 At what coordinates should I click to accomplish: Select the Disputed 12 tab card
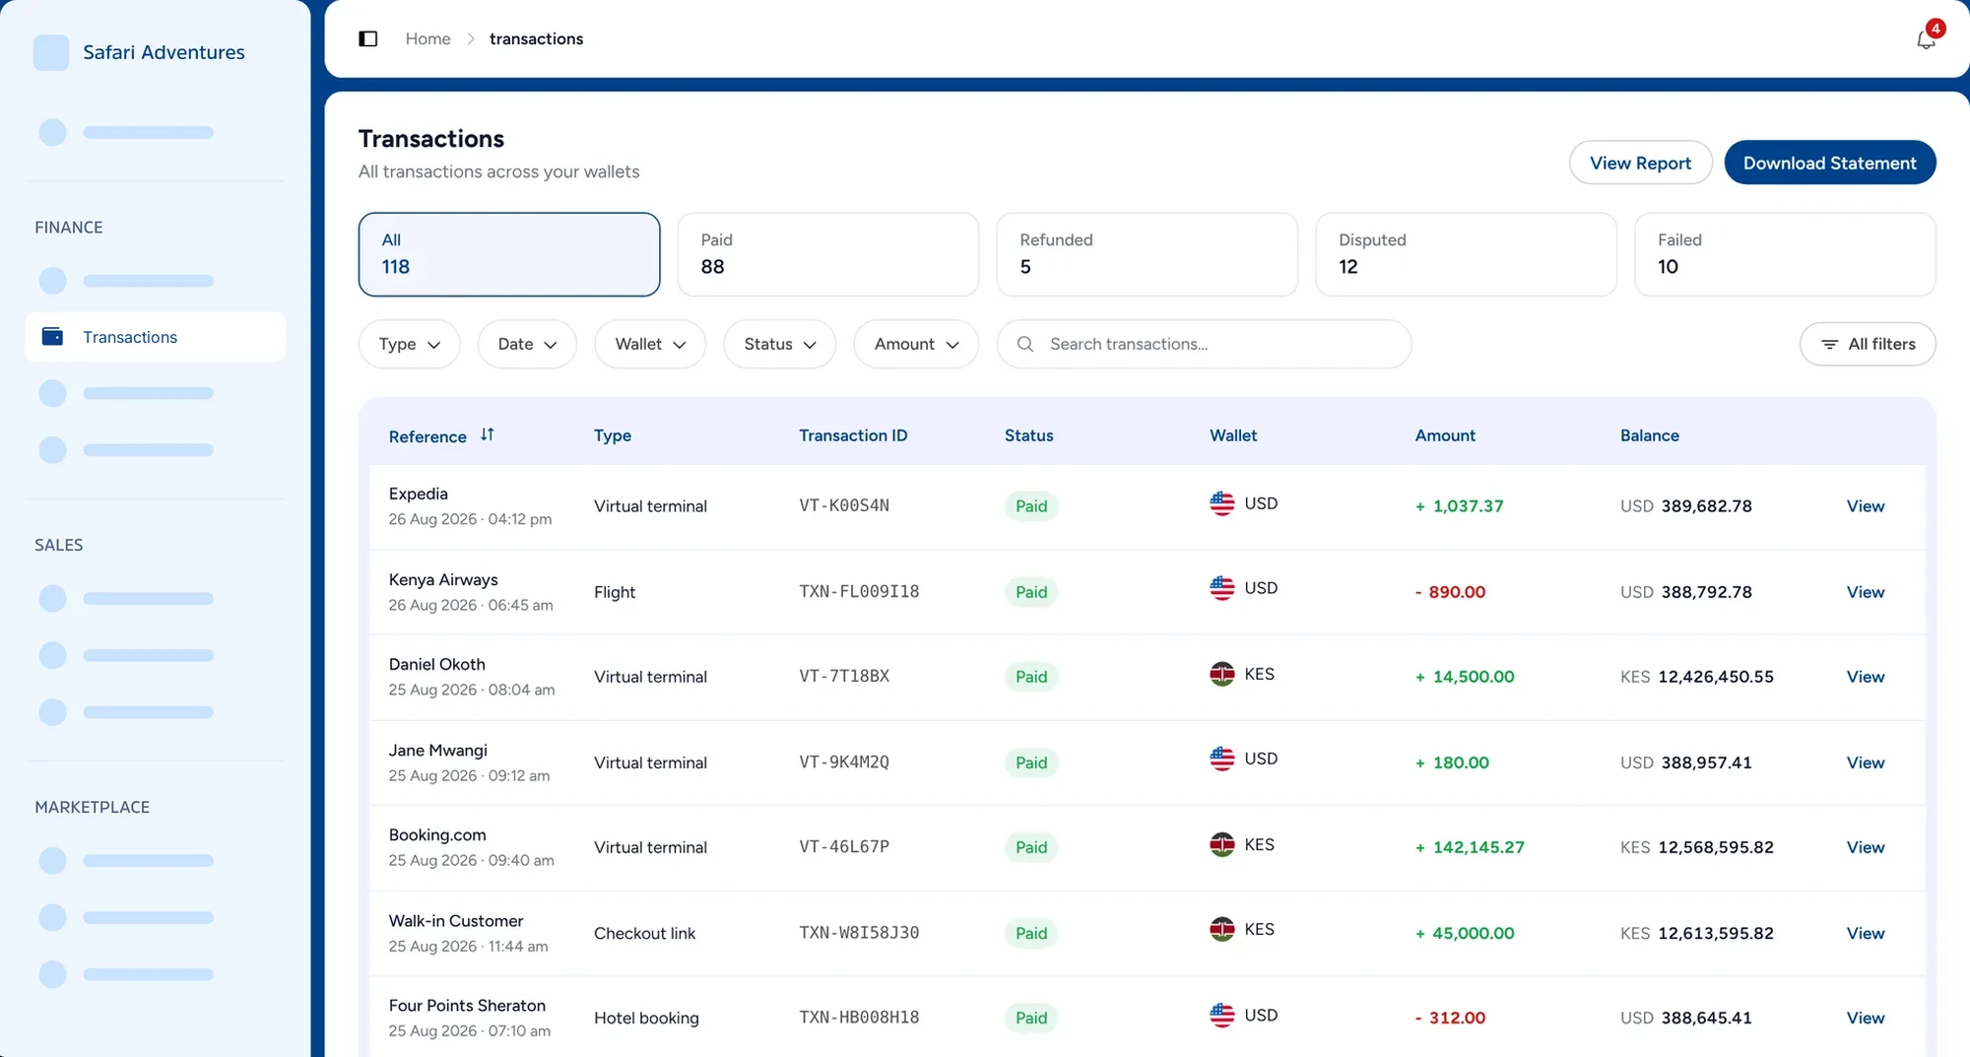[1467, 254]
